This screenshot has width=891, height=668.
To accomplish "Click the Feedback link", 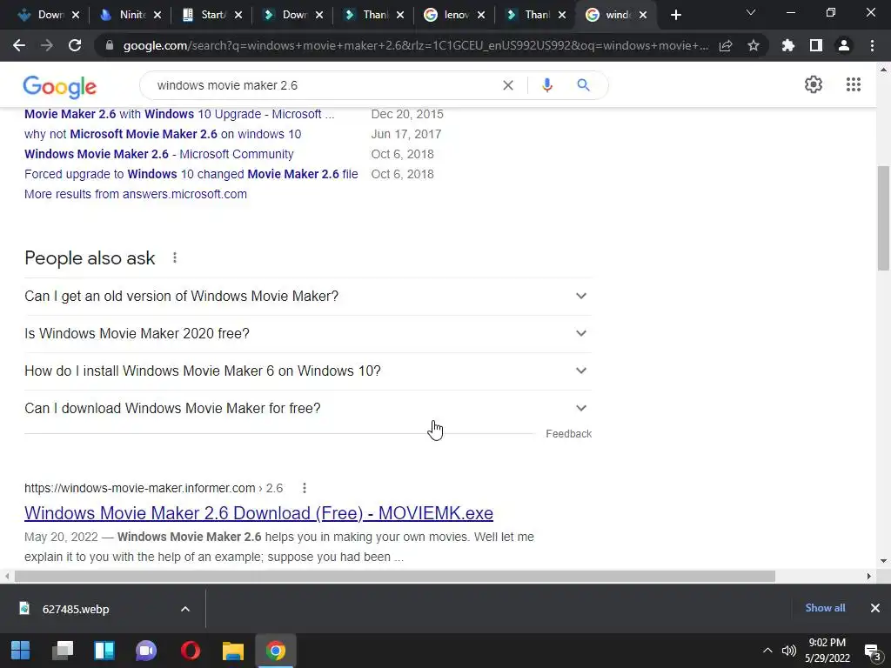I will pos(569,434).
